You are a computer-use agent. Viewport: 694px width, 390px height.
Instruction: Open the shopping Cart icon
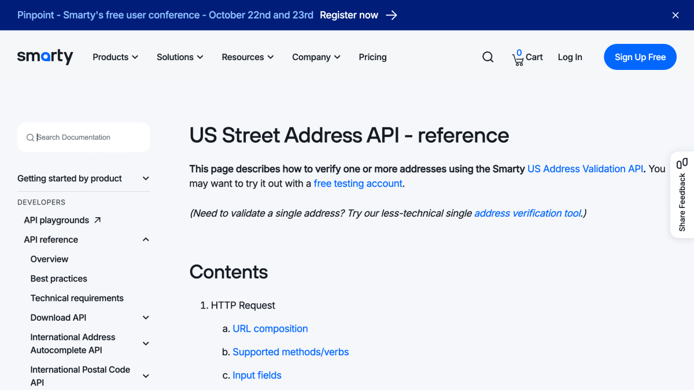[x=518, y=57]
